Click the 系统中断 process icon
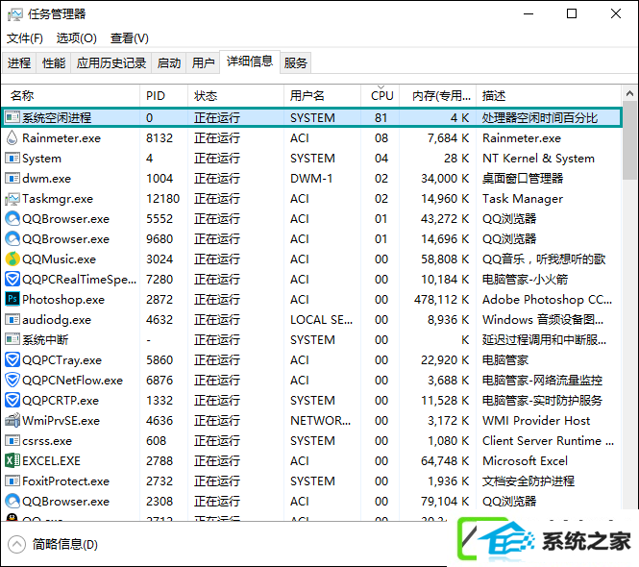The image size is (639, 567). tap(12, 339)
